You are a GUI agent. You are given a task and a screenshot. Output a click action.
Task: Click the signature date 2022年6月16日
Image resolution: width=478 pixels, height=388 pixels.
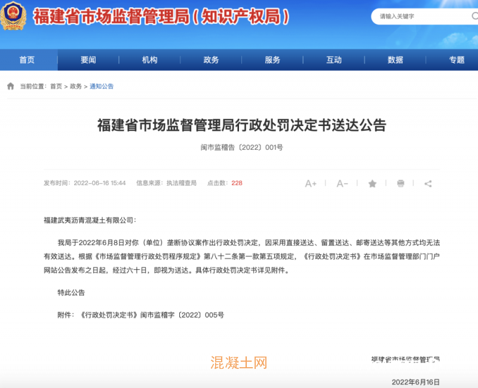[x=415, y=382]
